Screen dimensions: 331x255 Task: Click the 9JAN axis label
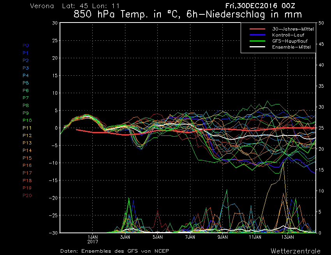tap(222, 237)
